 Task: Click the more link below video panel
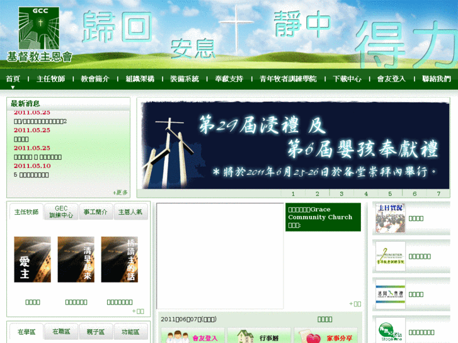pos(355,304)
